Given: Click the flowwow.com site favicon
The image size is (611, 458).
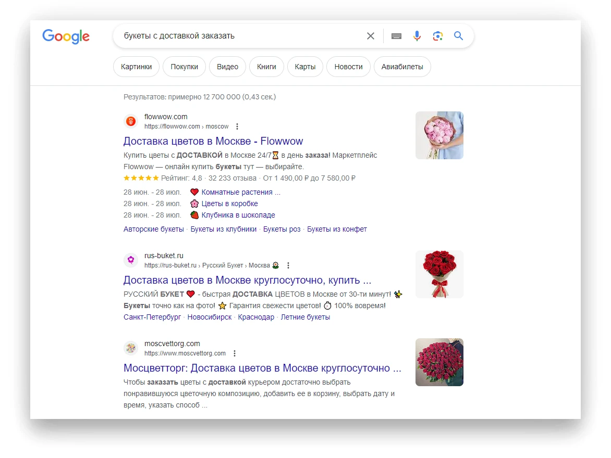Looking at the screenshot, I should pyautogui.click(x=131, y=122).
